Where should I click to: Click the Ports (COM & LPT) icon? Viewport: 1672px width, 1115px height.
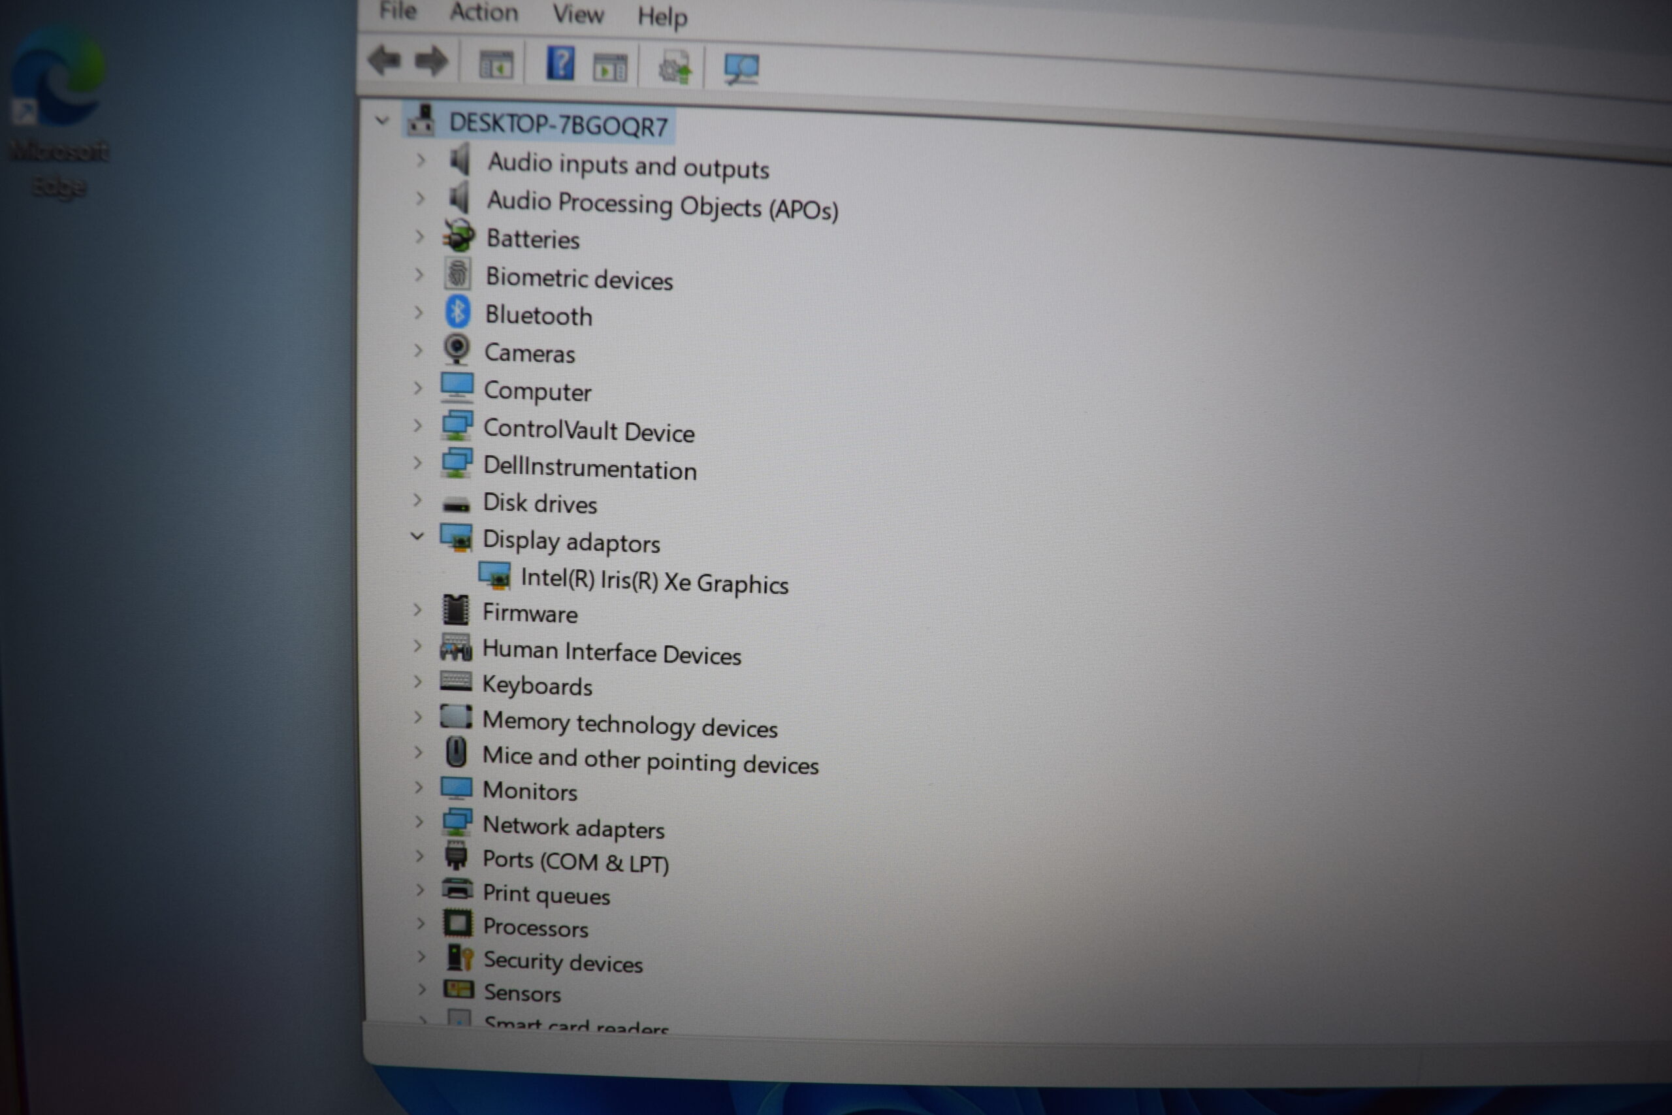click(x=457, y=856)
